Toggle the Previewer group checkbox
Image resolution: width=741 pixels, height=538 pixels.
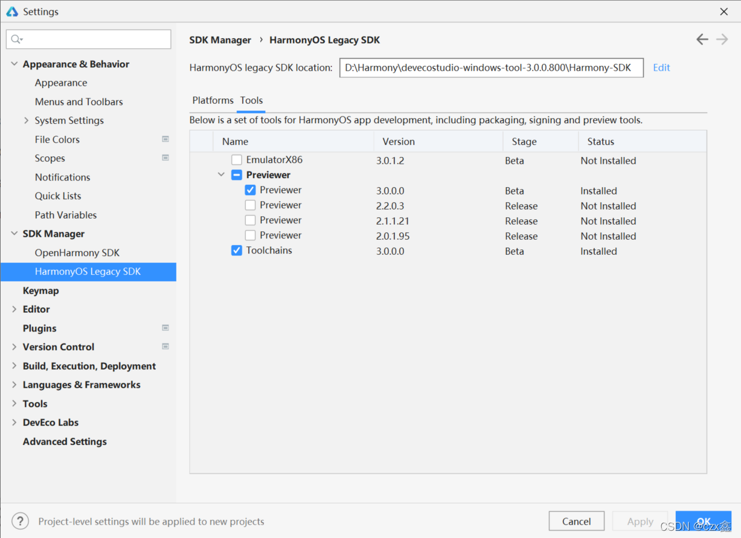pyautogui.click(x=237, y=175)
